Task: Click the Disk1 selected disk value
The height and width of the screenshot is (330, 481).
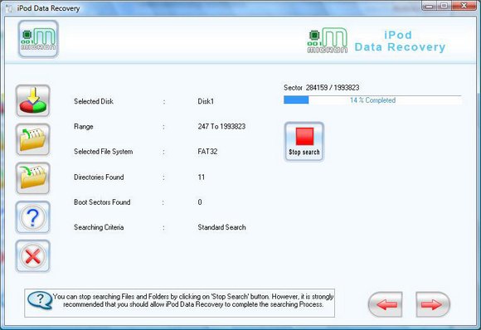Action: 206,101
